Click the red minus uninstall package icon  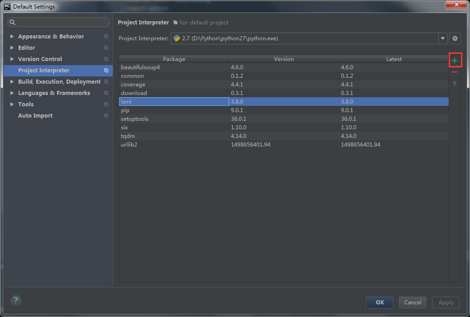455,72
